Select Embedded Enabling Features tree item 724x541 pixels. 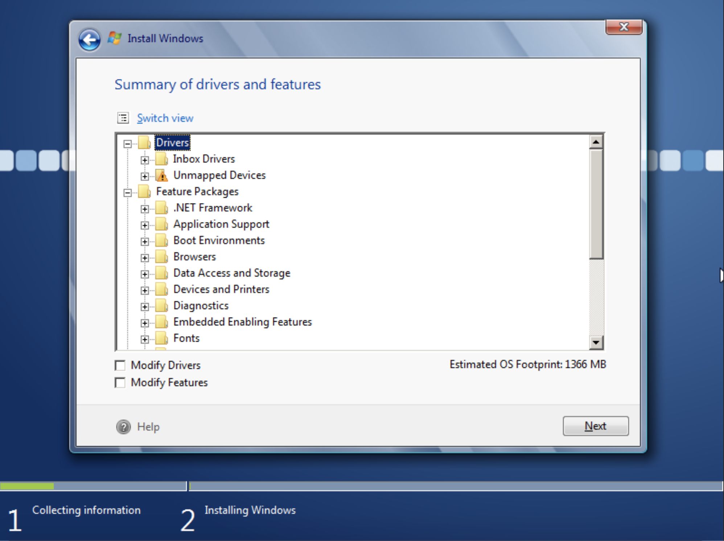[242, 322]
